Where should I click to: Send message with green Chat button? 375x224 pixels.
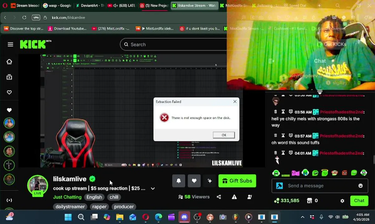pyautogui.click(x=359, y=201)
